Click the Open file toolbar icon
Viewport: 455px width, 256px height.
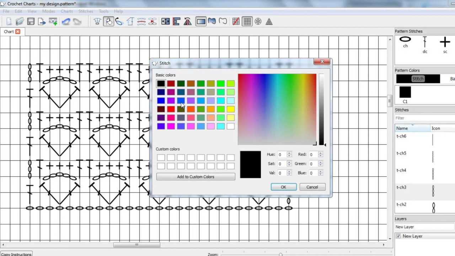[x=20, y=22]
